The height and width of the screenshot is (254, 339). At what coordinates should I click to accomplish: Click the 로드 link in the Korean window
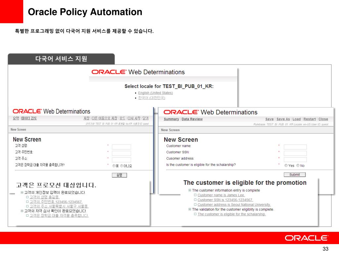pos(122,118)
